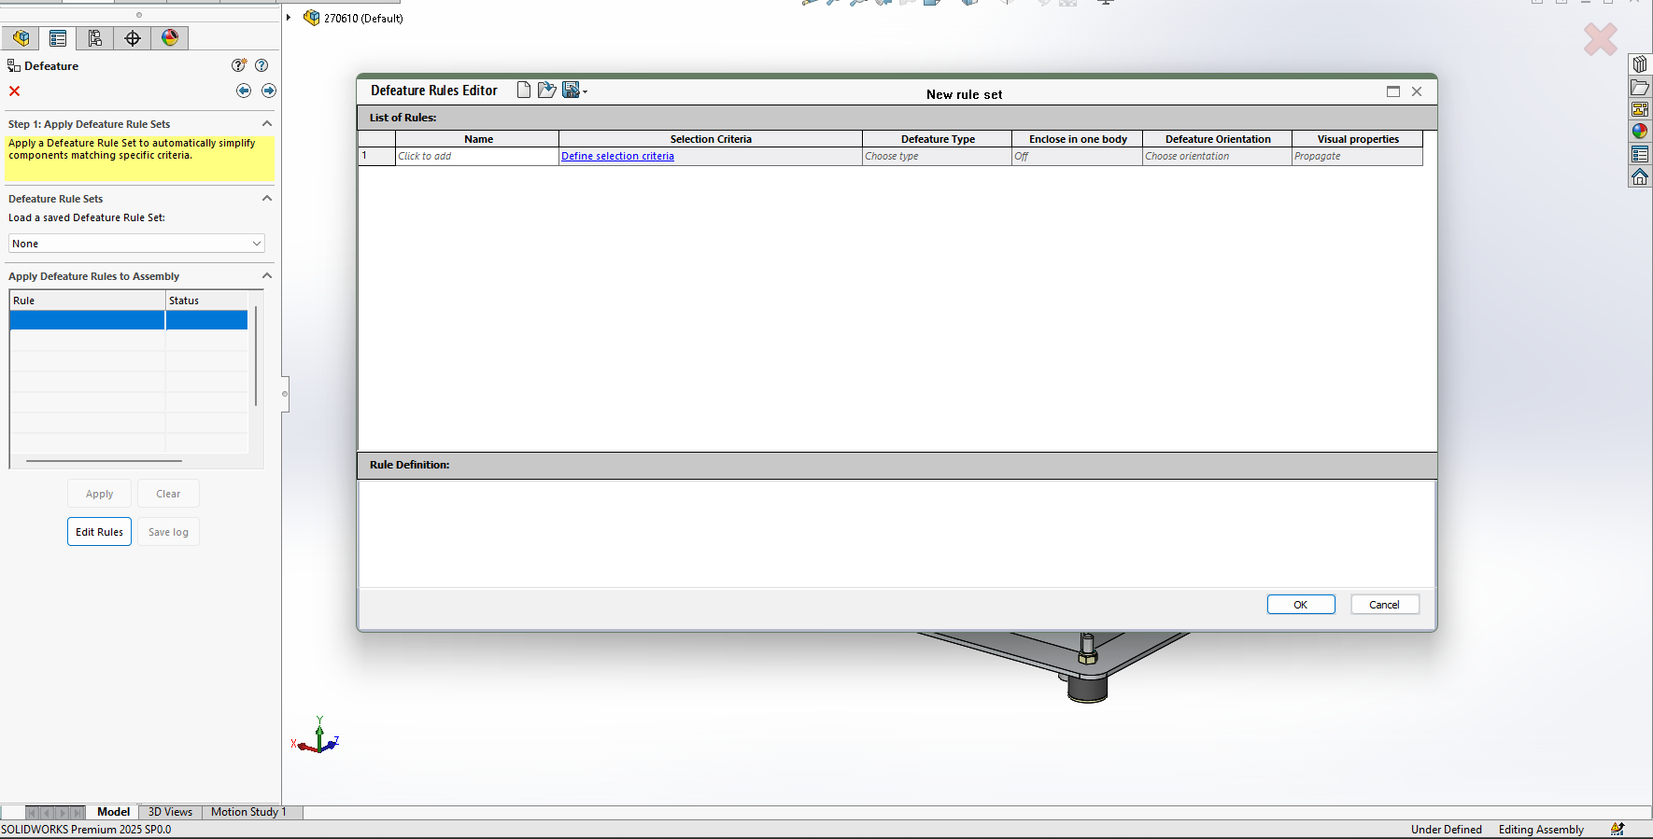Open the saved Defeature Rule Set dropdown
Image resolution: width=1653 pixels, height=839 pixels.
pyautogui.click(x=137, y=244)
